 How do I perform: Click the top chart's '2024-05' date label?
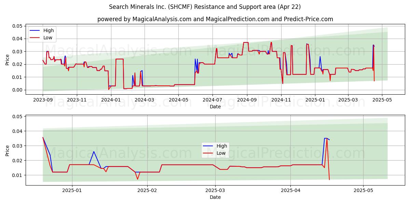178,100
